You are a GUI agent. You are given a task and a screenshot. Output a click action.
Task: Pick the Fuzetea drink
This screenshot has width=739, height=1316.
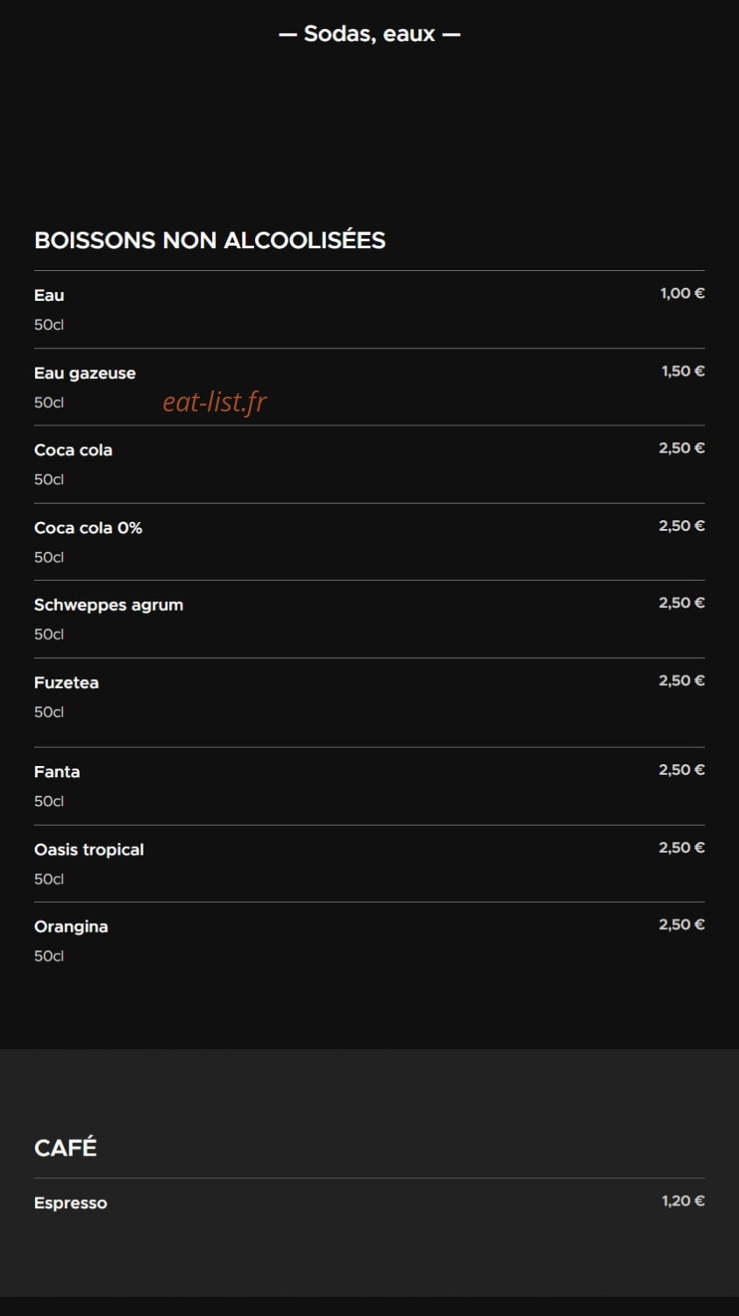click(x=369, y=702)
